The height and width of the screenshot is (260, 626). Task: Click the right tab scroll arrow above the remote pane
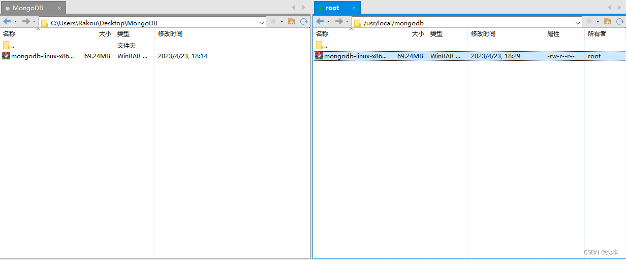[620, 7]
